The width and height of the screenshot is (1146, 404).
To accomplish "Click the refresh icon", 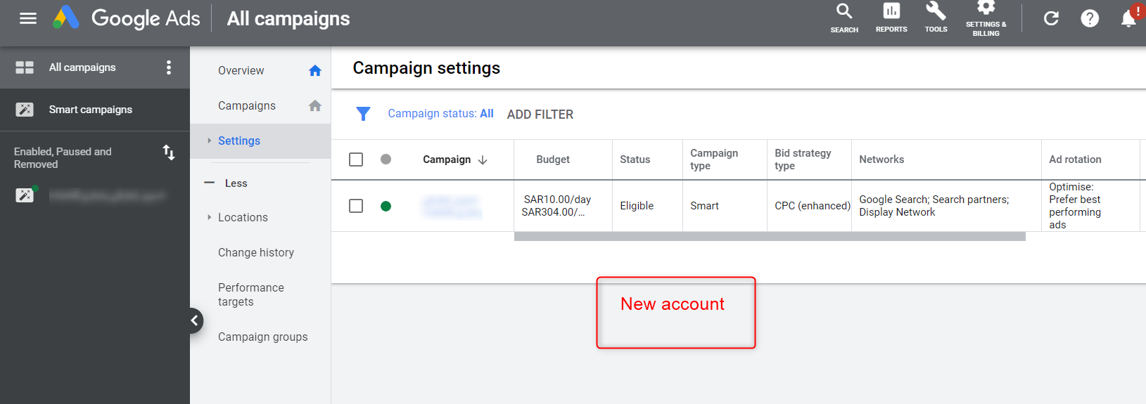I will coord(1051,18).
